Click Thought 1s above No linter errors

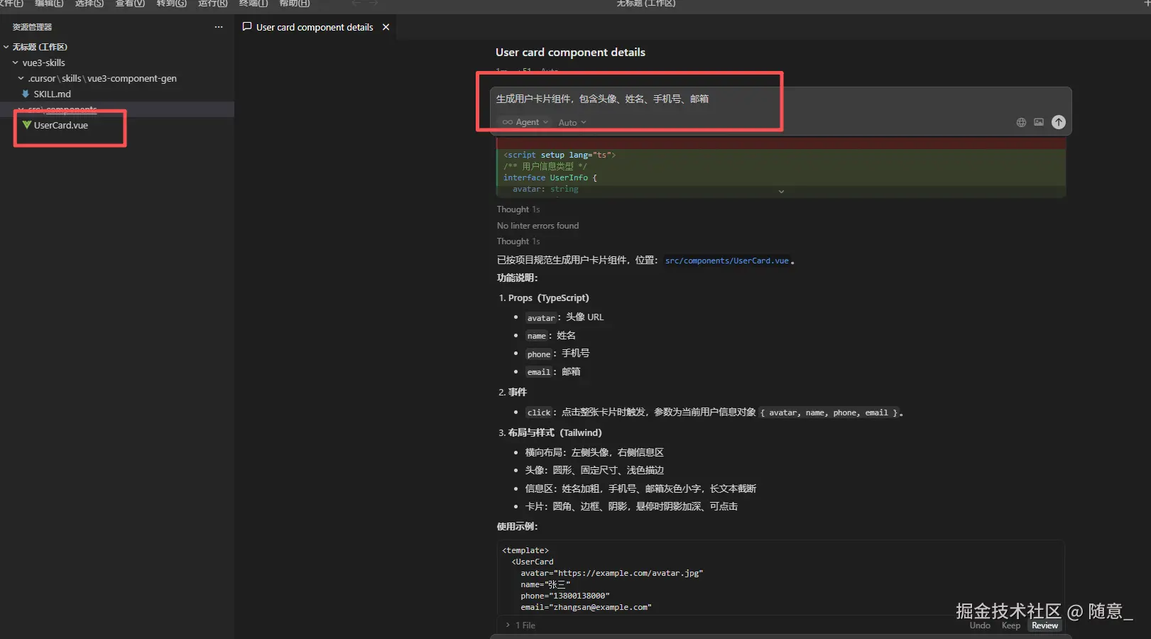(518, 209)
